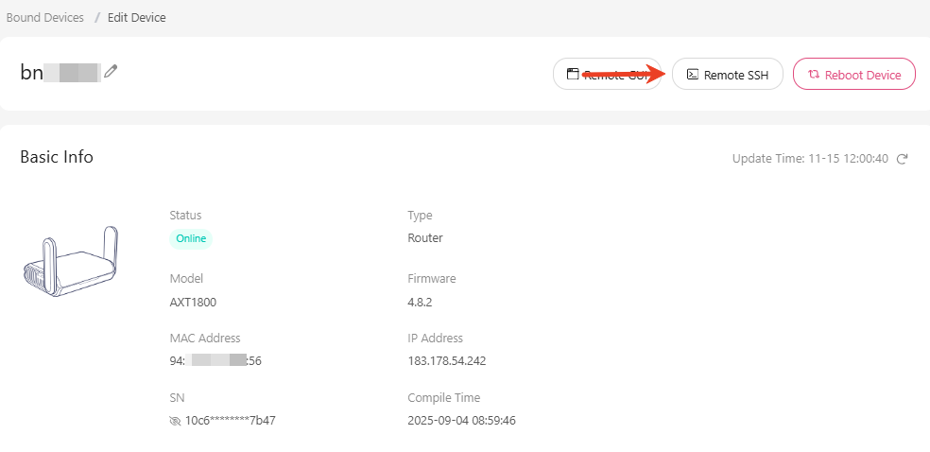Click the pencil icon to rename device
The image size is (930, 452).
[x=112, y=71]
